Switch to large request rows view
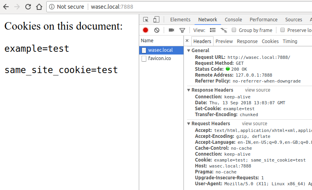 213,30
